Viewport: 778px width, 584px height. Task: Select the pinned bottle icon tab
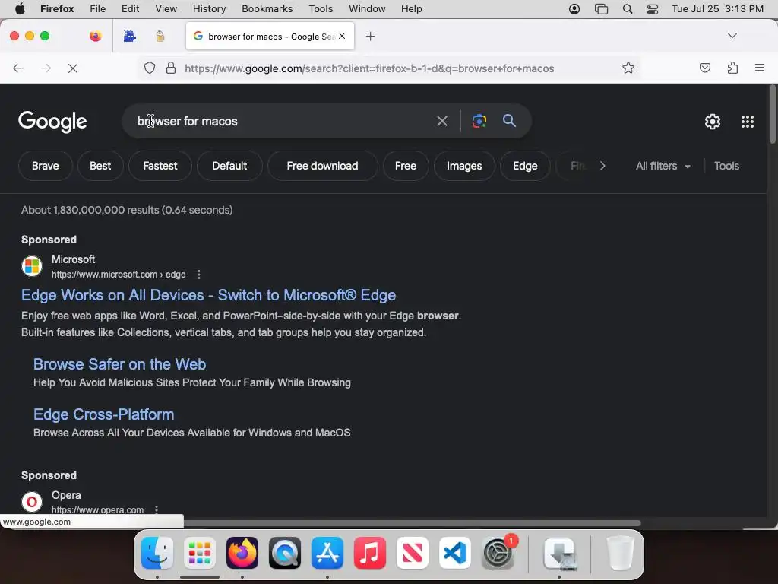tap(160, 36)
